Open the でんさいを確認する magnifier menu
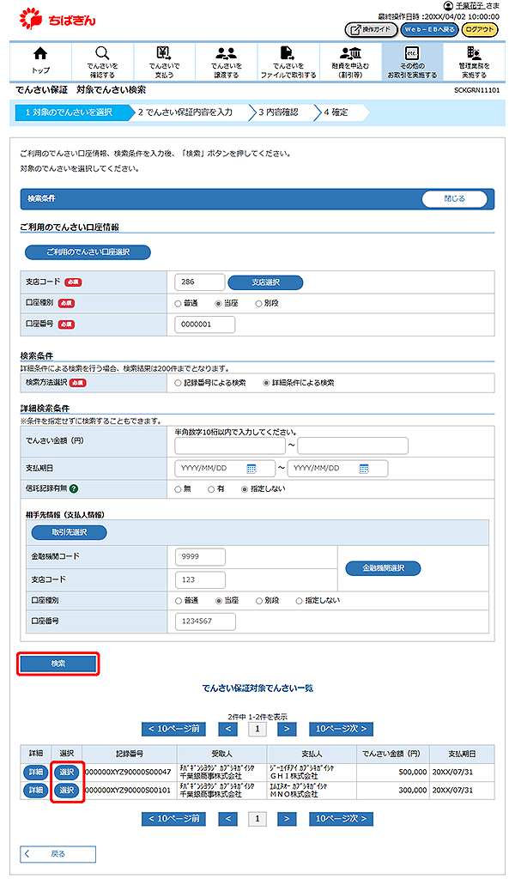 pyautogui.click(x=102, y=54)
